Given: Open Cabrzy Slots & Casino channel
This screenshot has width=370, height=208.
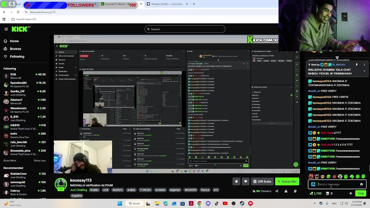Looking at the screenshot, I should (25, 192).
